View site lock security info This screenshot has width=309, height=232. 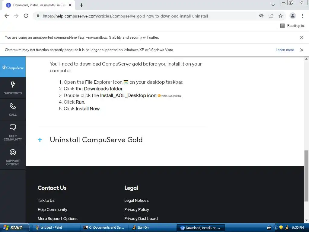pos(38,16)
